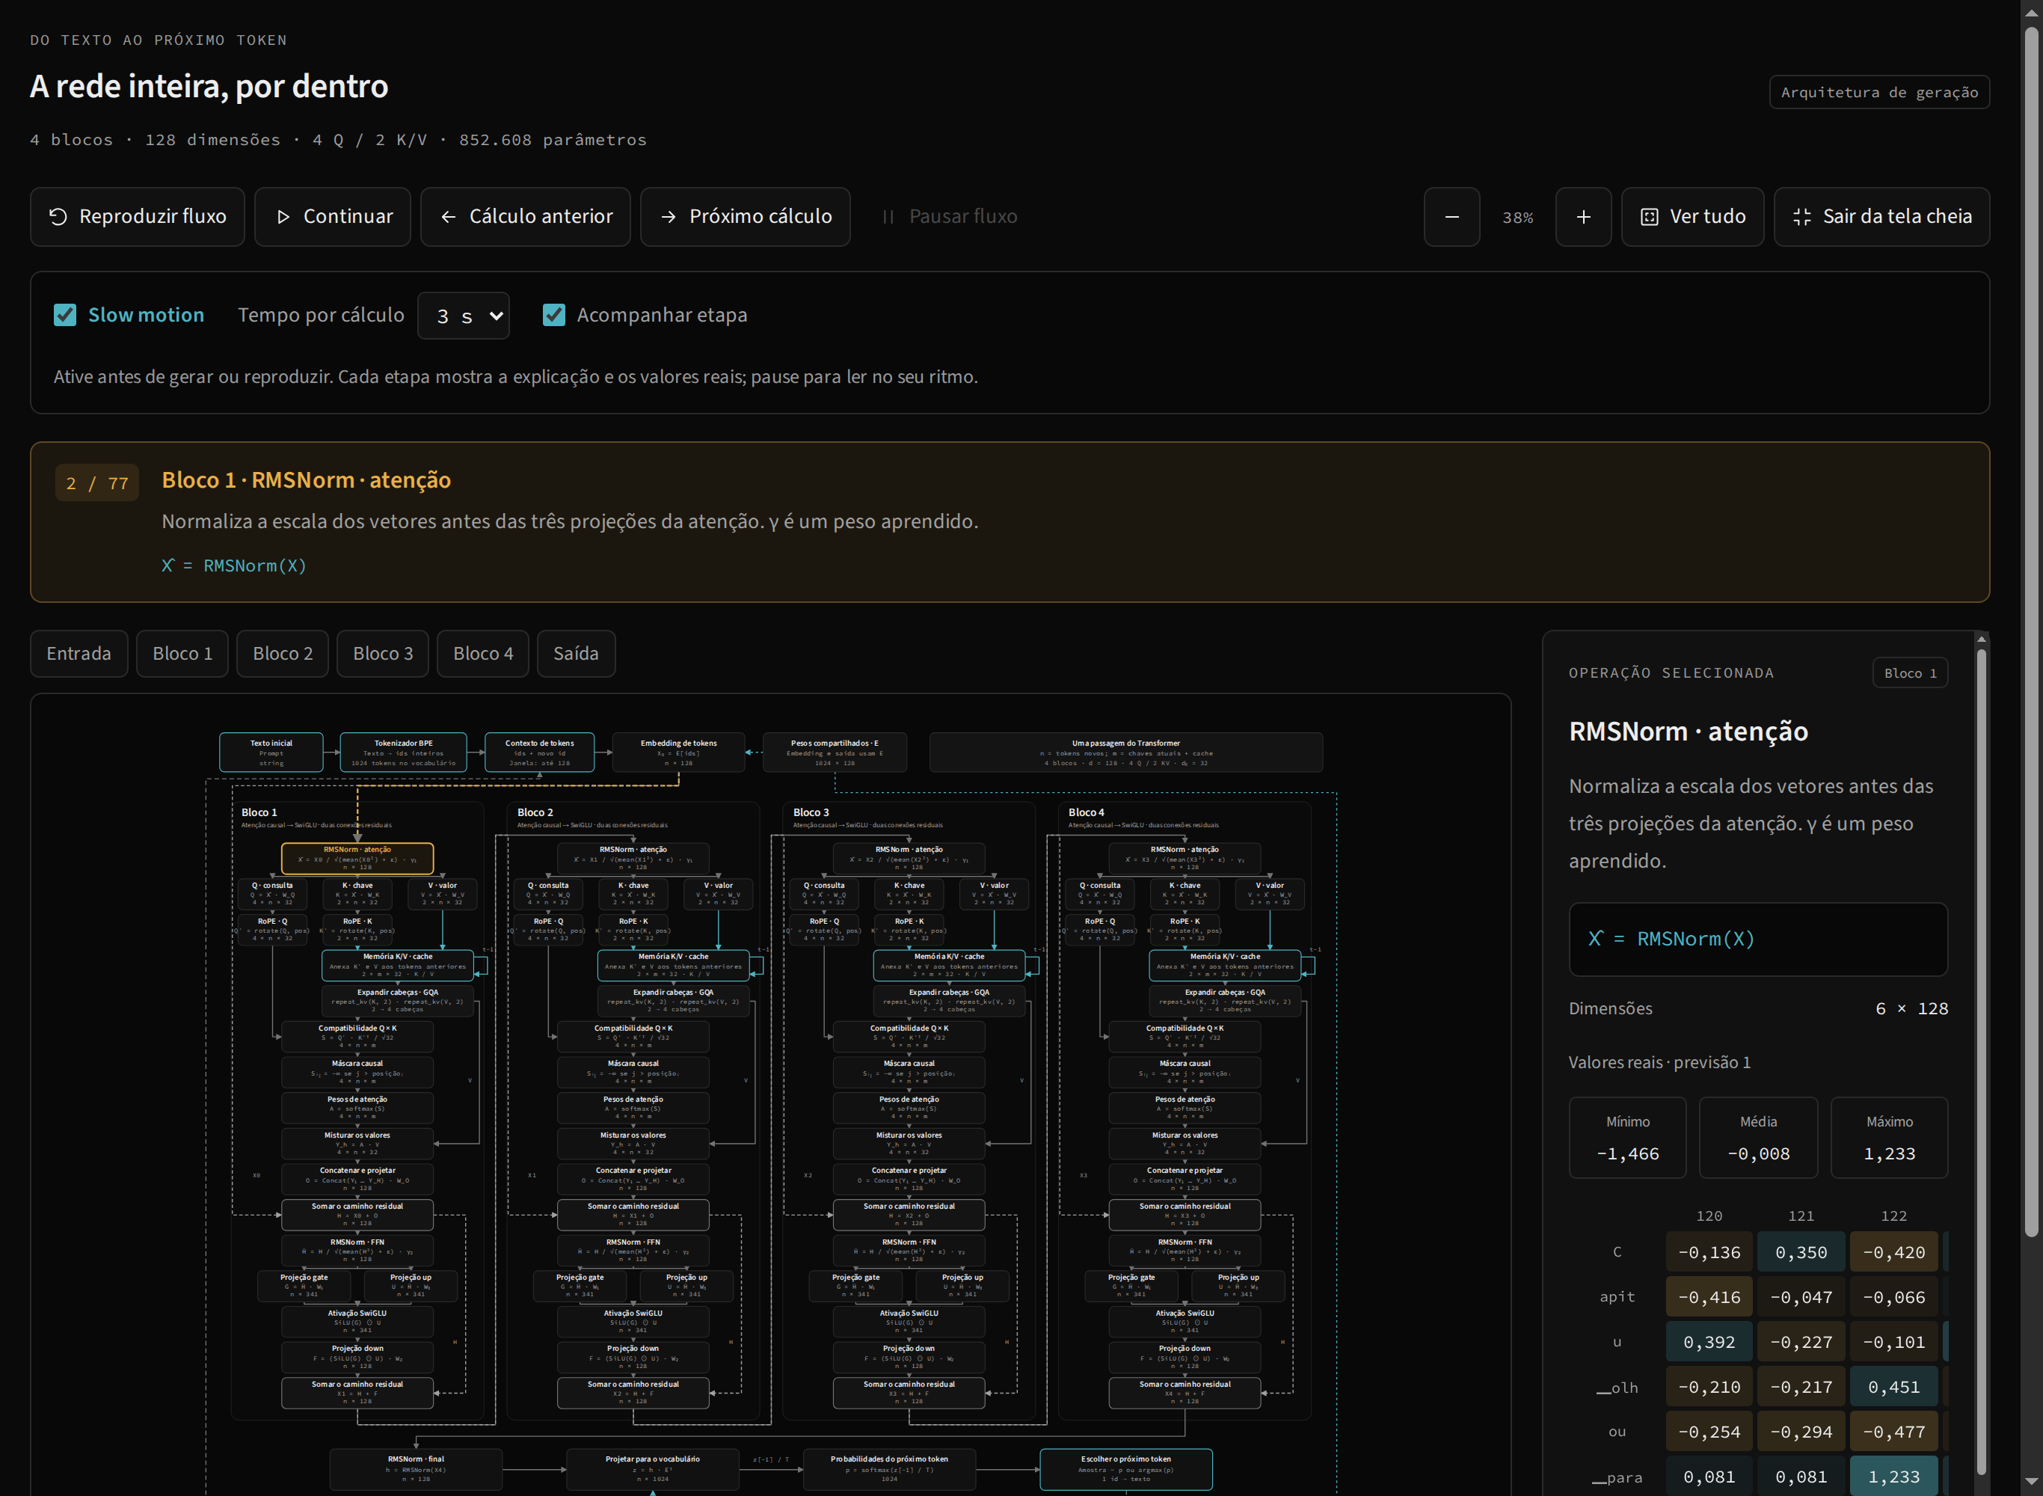Click the Máximo value 1,233 card
Viewport: 2043px width, 1496px height.
1889,1138
